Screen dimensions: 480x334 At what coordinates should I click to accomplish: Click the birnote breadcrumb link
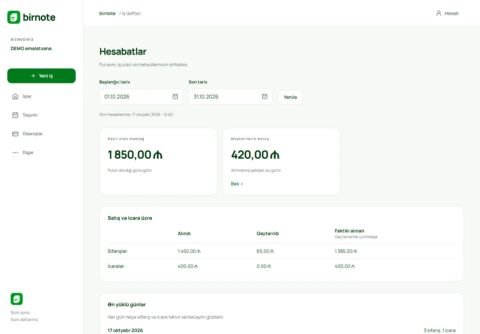(x=107, y=13)
